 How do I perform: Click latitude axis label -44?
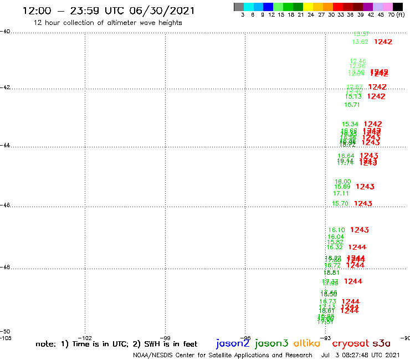pos(5,145)
